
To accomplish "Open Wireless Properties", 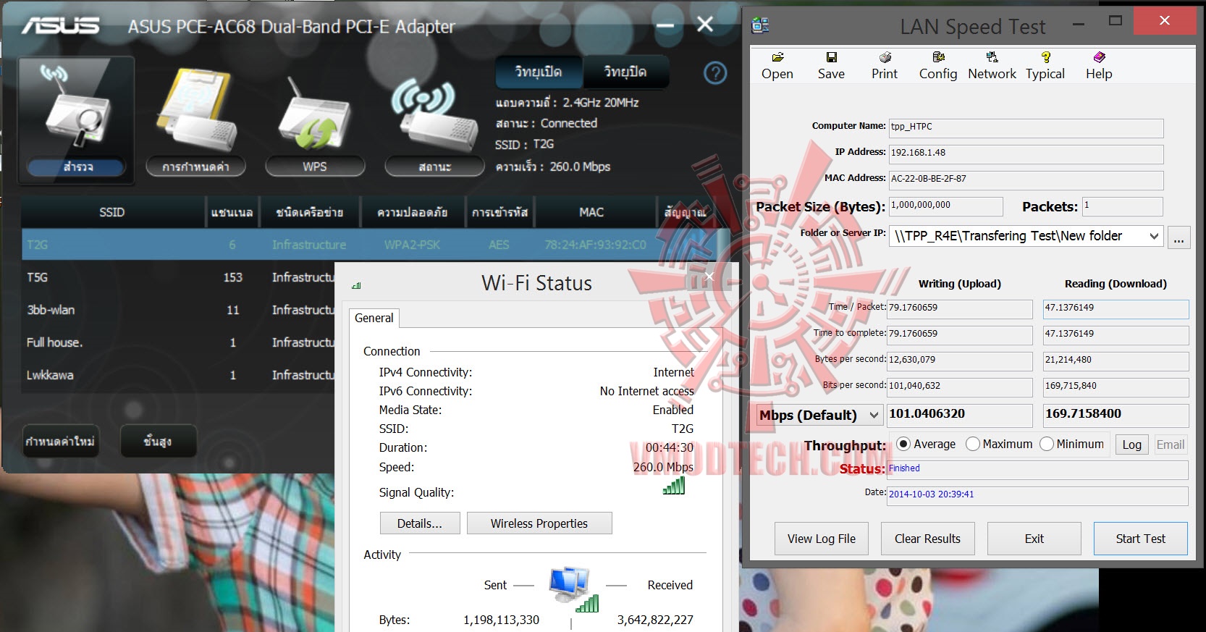I will [539, 523].
